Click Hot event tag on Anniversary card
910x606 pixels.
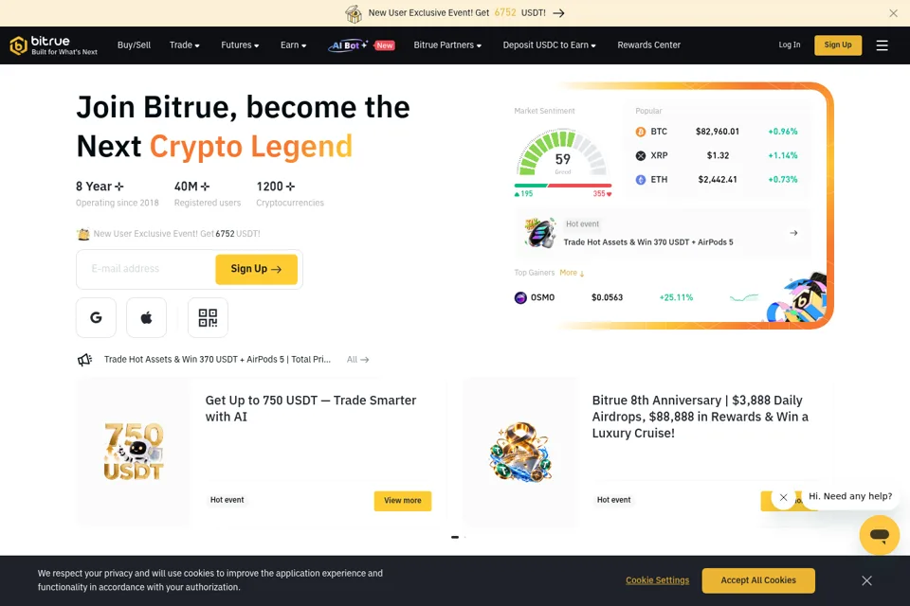tap(613, 500)
